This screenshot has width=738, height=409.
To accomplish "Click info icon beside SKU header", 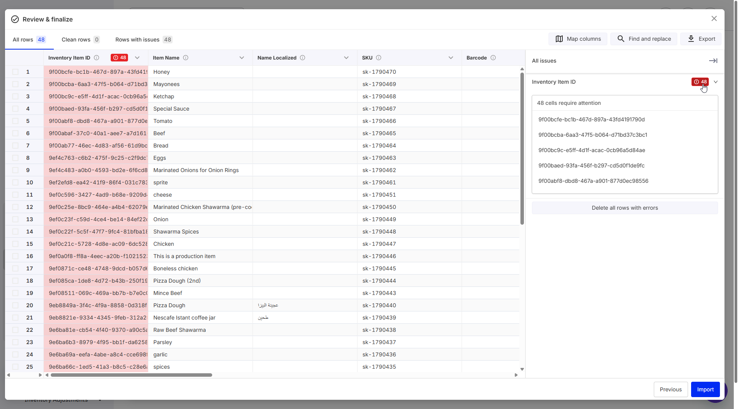I will coord(379,58).
